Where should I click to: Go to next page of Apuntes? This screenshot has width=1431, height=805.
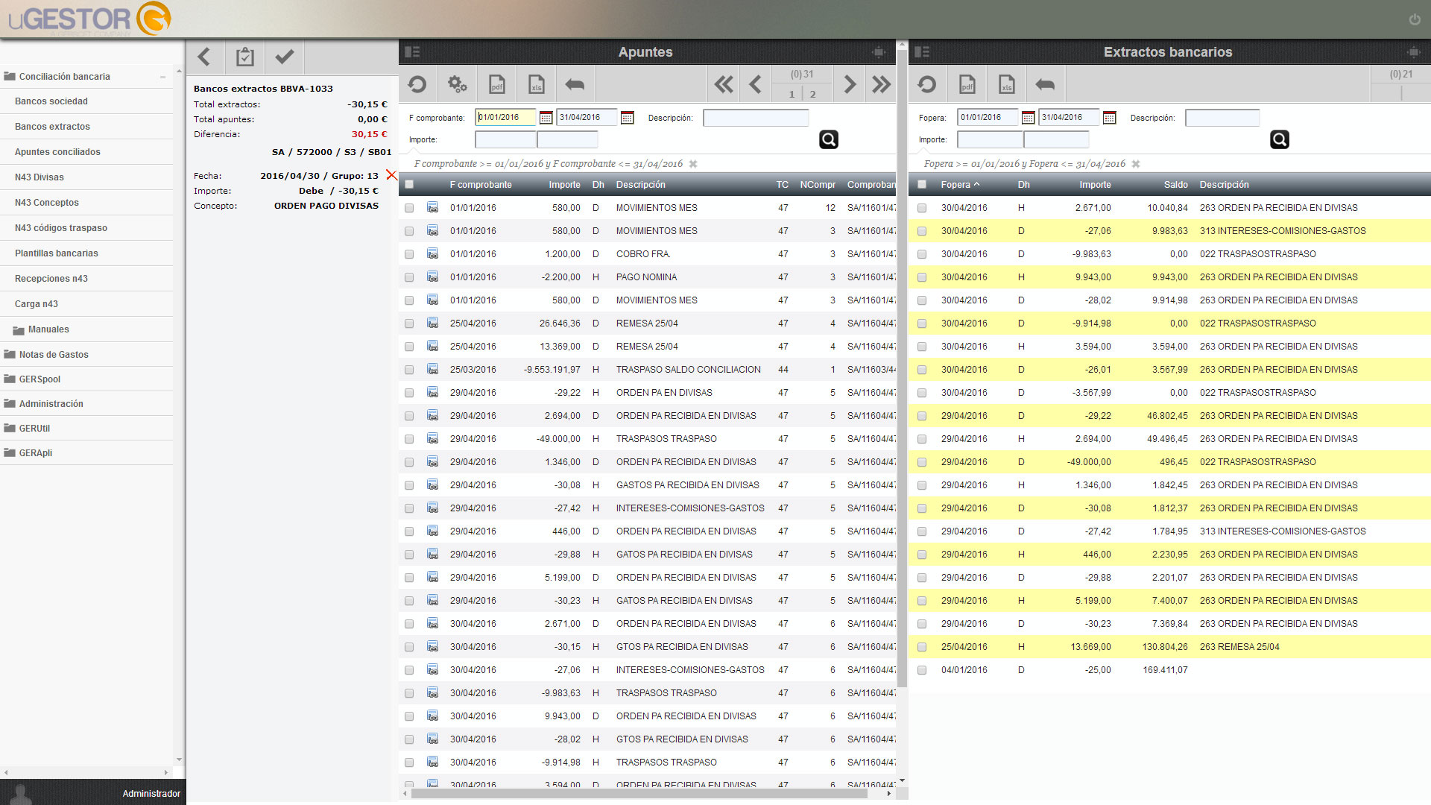pyautogui.click(x=850, y=84)
